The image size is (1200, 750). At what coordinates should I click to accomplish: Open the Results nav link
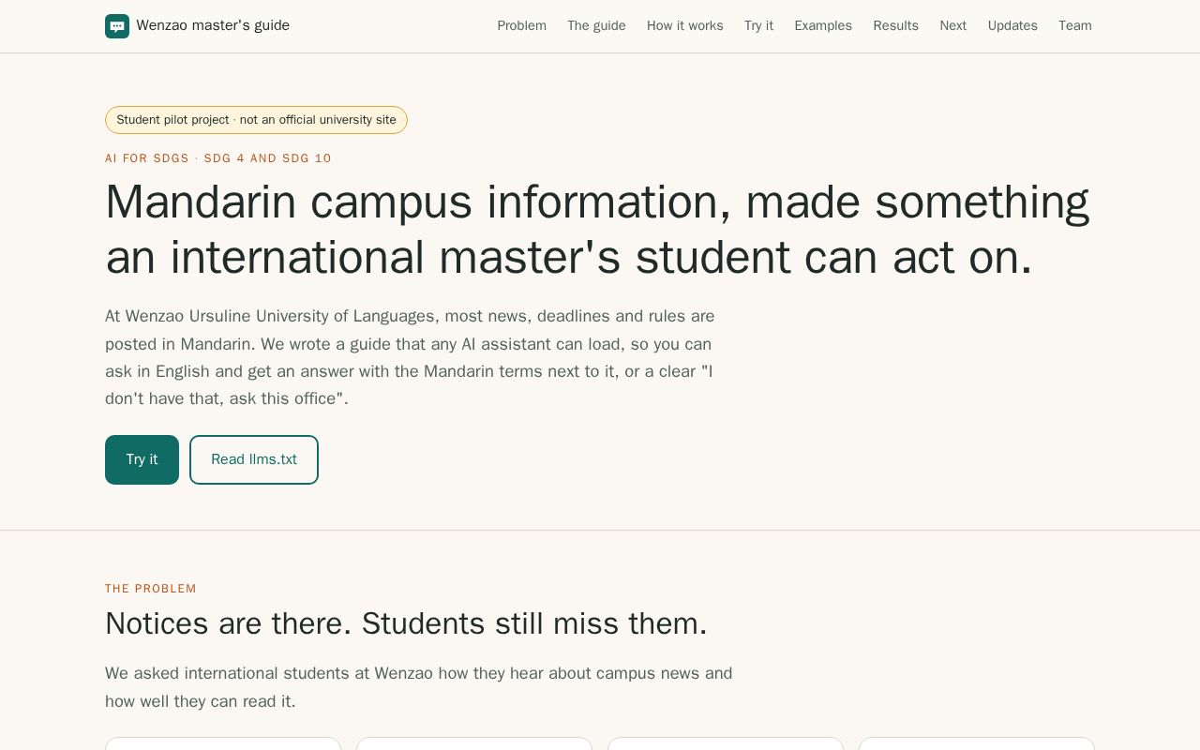point(895,26)
